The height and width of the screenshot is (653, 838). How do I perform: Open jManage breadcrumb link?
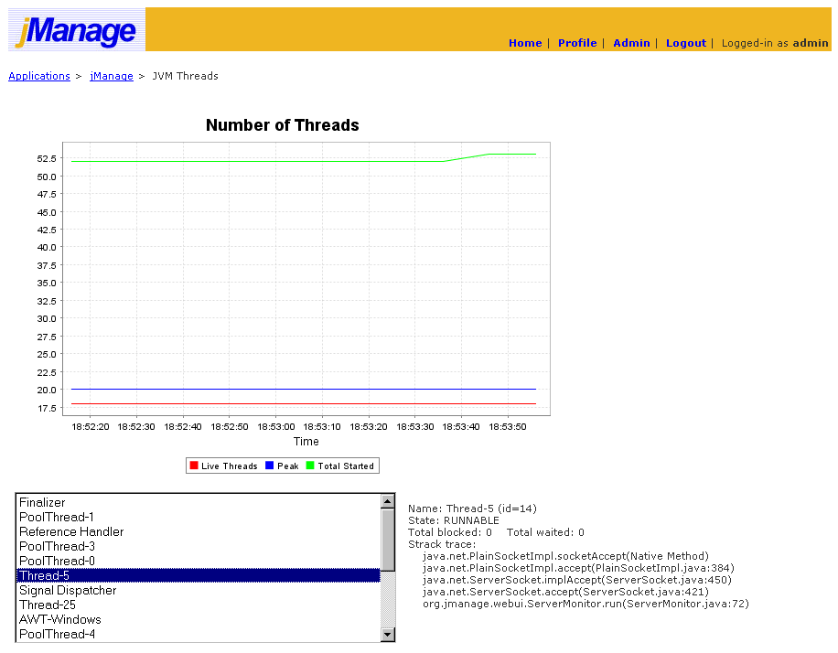[112, 76]
